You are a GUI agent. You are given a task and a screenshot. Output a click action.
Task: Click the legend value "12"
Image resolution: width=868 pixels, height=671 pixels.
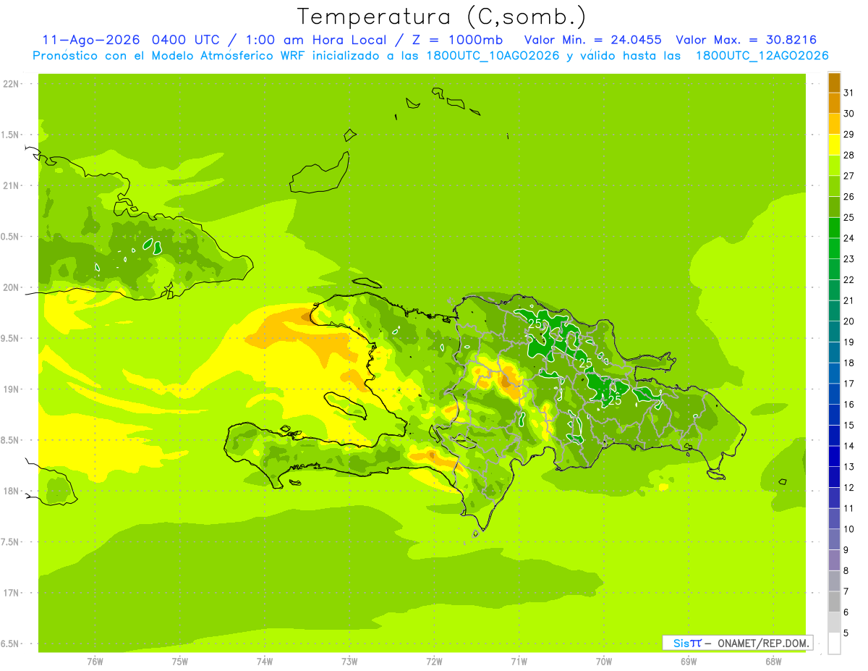849,488
